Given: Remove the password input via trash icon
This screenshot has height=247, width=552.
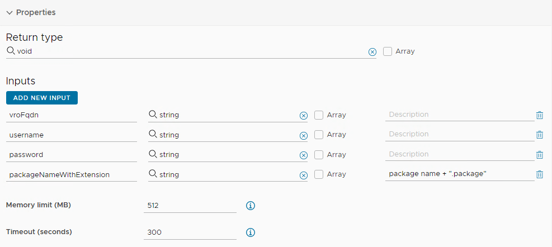Looking at the screenshot, I should 539,155.
